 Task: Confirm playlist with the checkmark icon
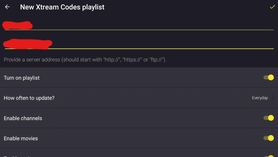coord(272,7)
